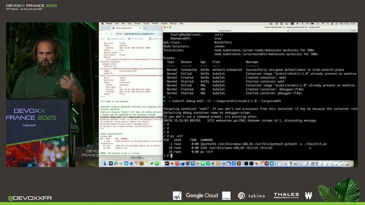The image size is (365, 205).
Task: Click the date and time in menu bar
Action: point(347,24)
